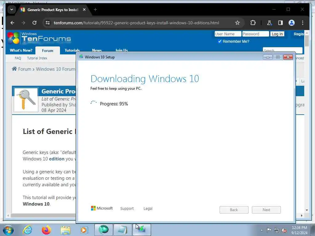
Task: Click the Progress: 95% text
Action: coord(114,104)
